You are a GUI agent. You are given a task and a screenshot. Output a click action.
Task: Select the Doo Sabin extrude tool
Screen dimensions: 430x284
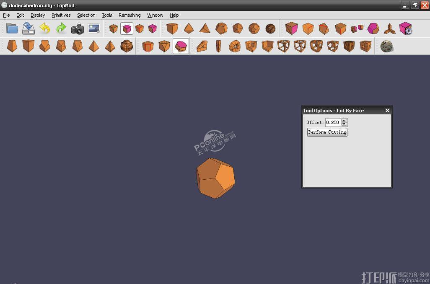[12, 46]
